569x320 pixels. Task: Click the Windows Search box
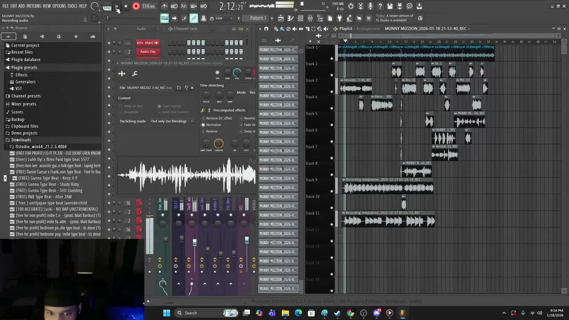[x=207, y=313]
